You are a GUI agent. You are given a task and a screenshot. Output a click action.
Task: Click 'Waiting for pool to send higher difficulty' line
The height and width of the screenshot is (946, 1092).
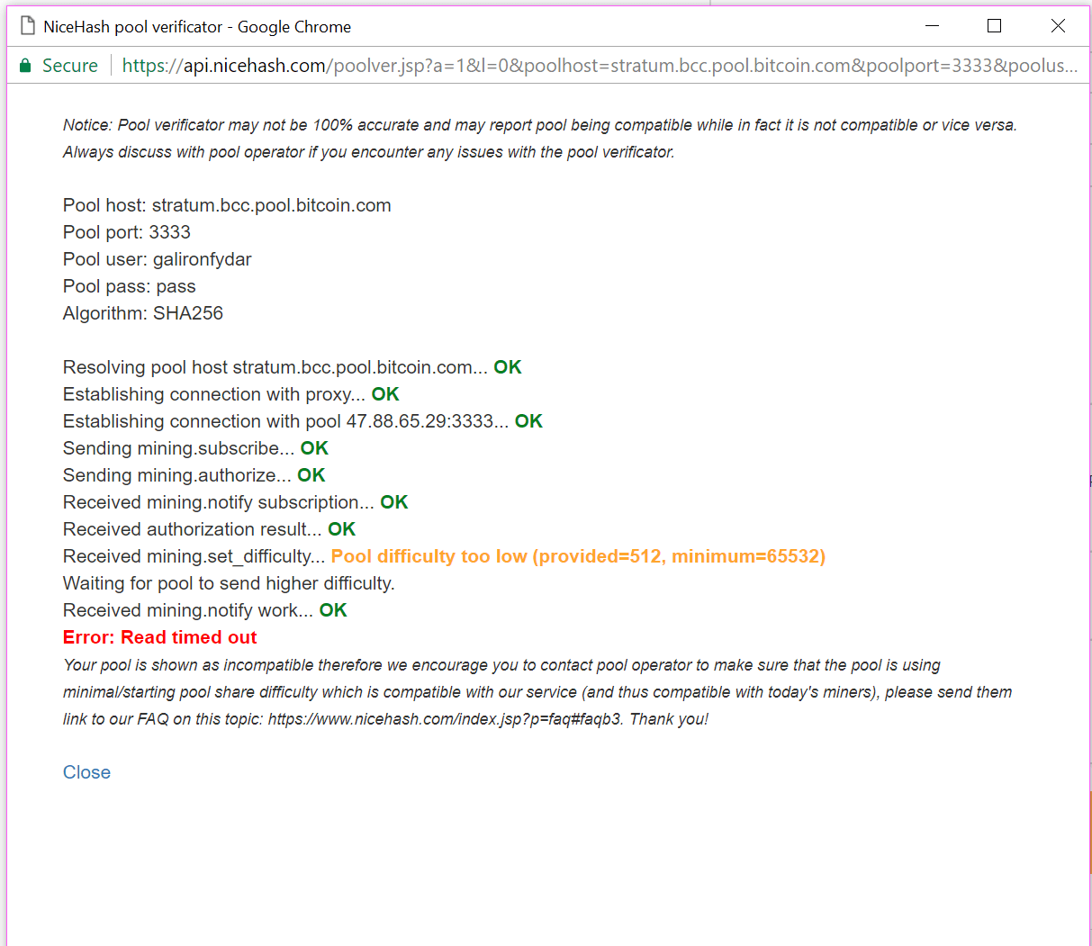pyautogui.click(x=229, y=583)
